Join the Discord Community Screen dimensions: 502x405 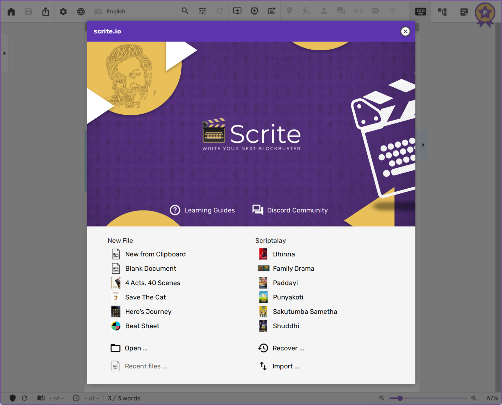coord(297,210)
